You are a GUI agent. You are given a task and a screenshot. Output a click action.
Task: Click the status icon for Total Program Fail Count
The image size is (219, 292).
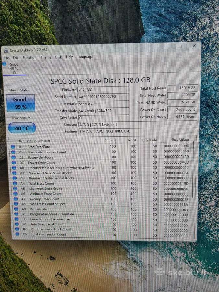pos(17,234)
